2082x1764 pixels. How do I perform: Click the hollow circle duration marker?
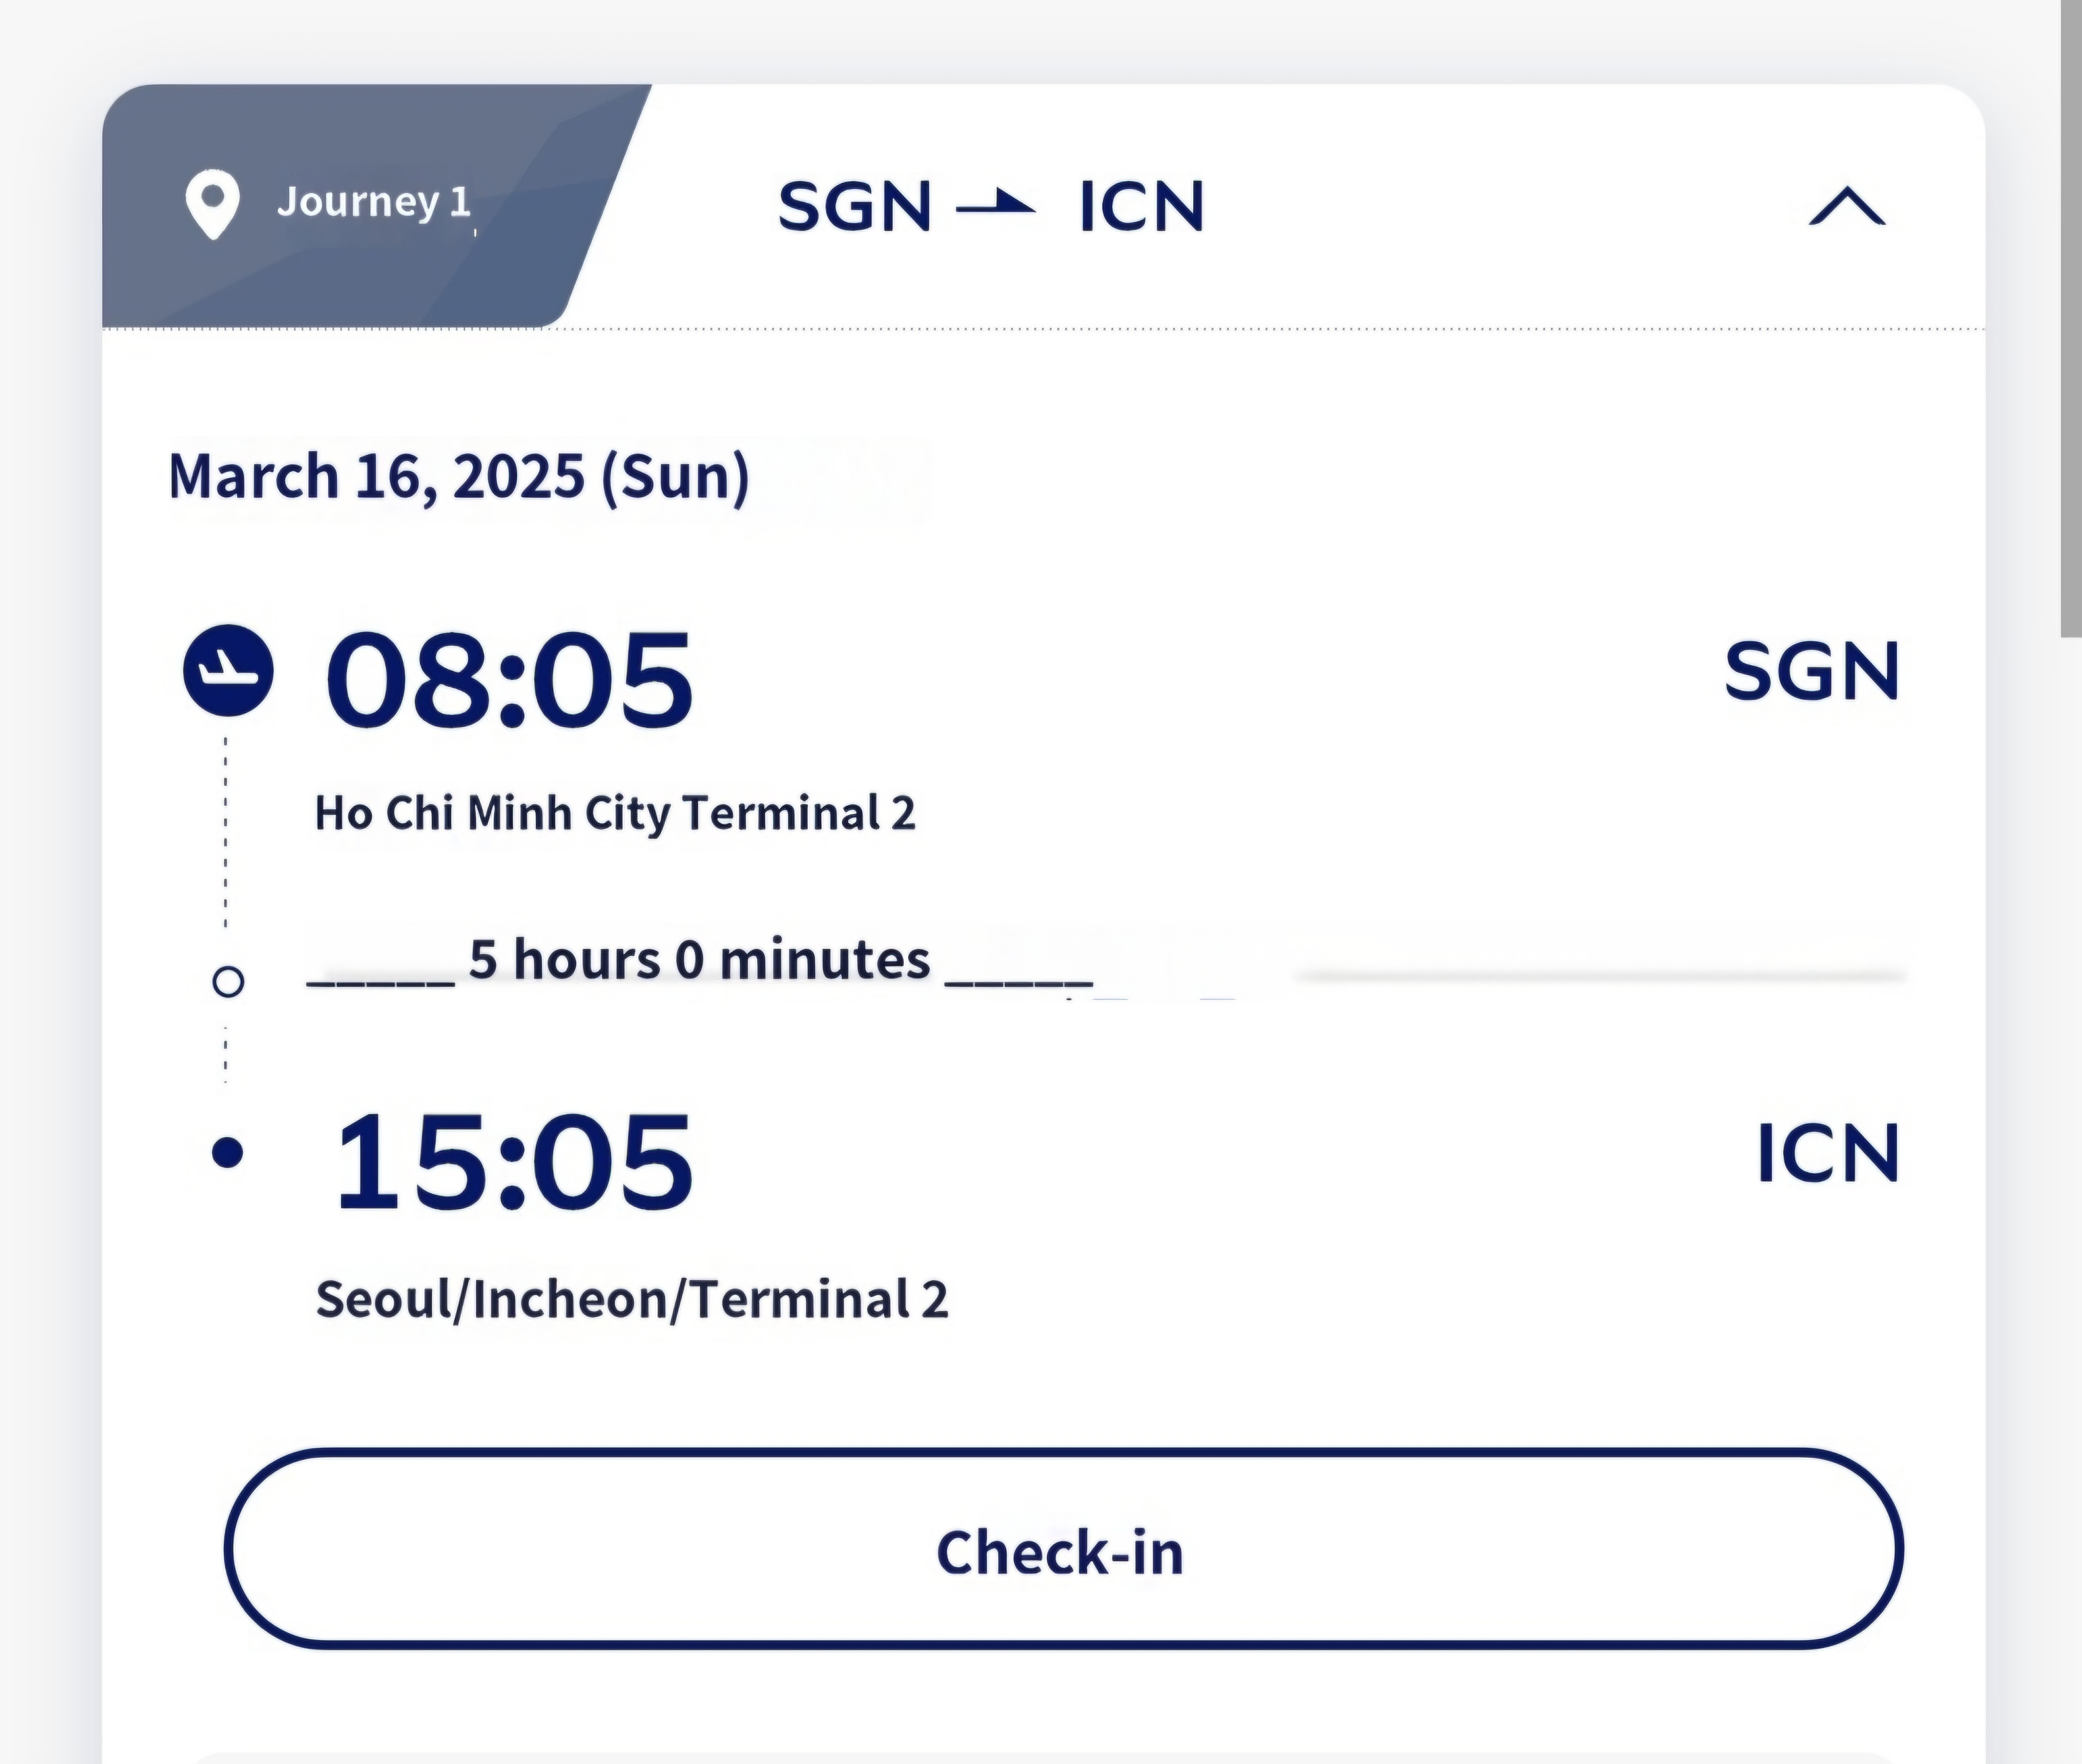[228, 981]
